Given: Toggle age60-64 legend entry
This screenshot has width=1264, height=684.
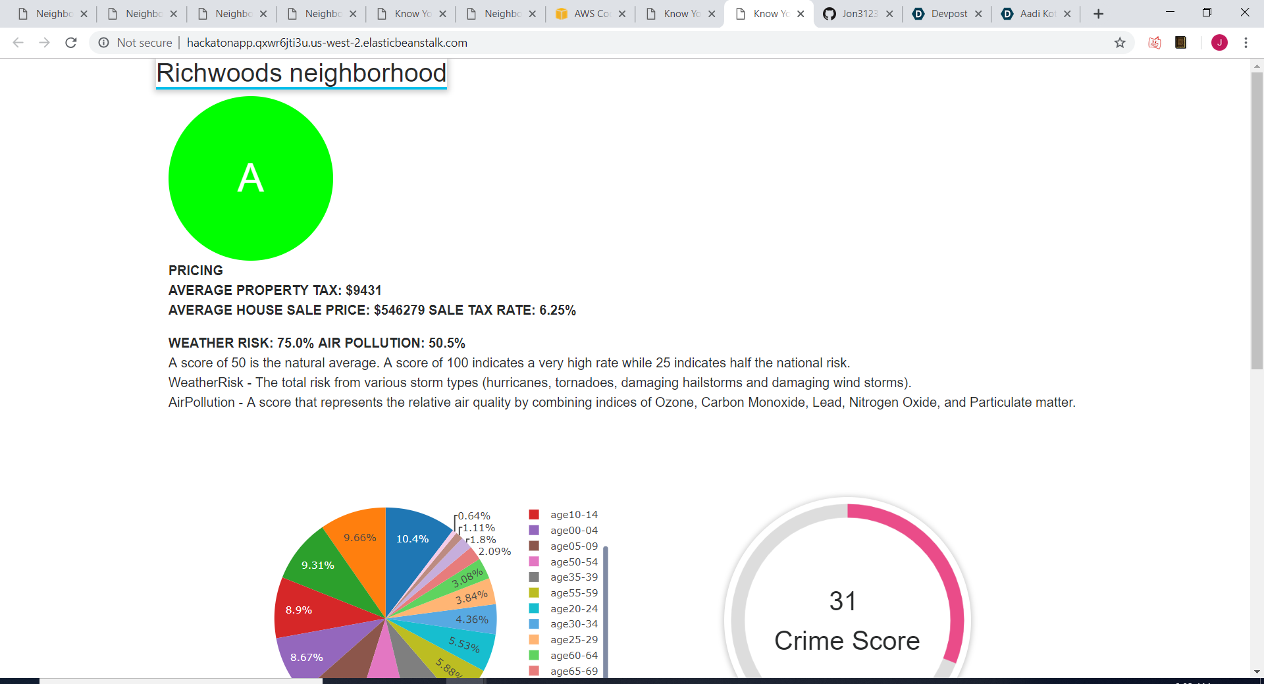Looking at the screenshot, I should 564,656.
